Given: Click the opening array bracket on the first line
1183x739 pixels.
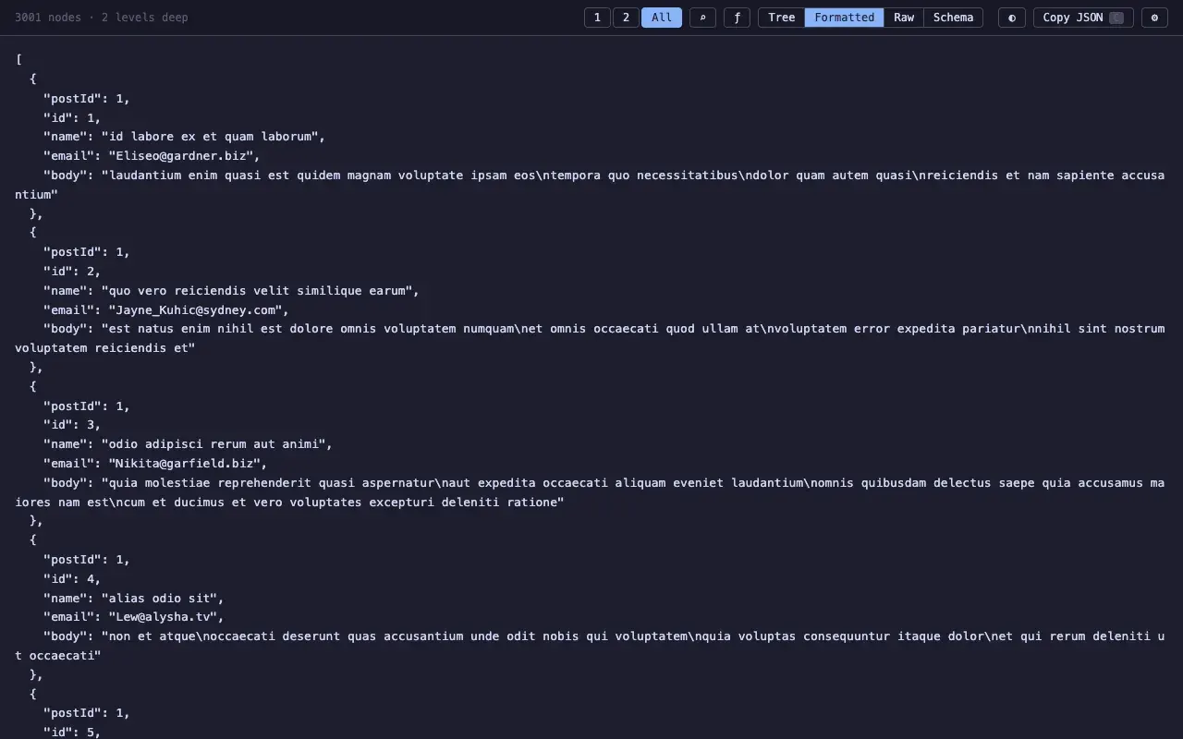Looking at the screenshot, I should (x=18, y=60).
